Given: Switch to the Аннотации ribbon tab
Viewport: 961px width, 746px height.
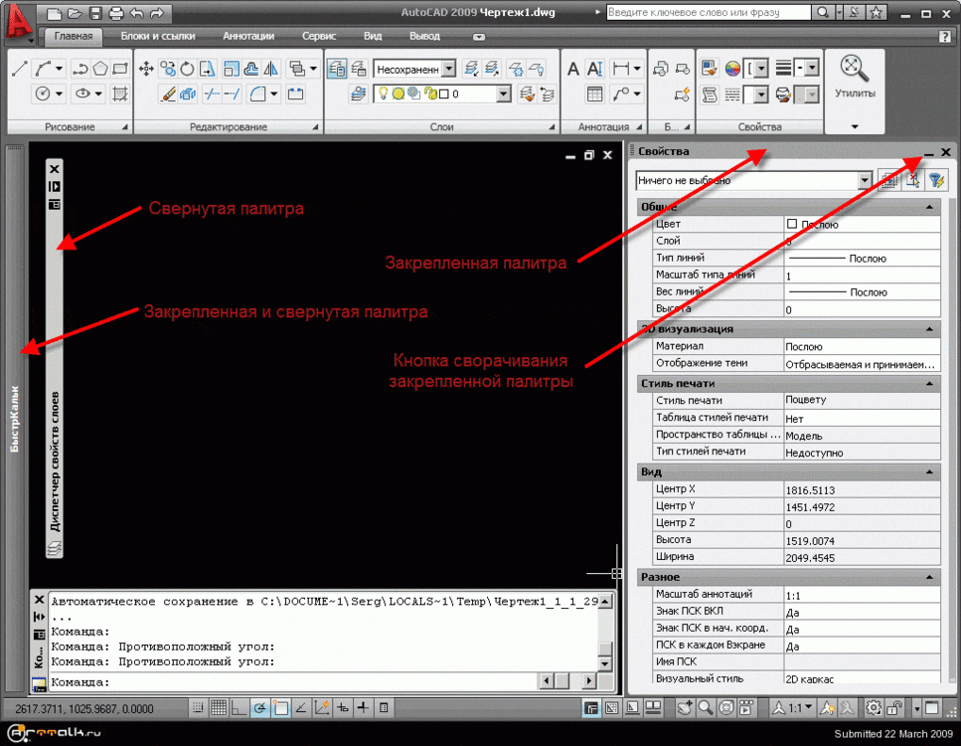Looking at the screenshot, I should [x=248, y=36].
